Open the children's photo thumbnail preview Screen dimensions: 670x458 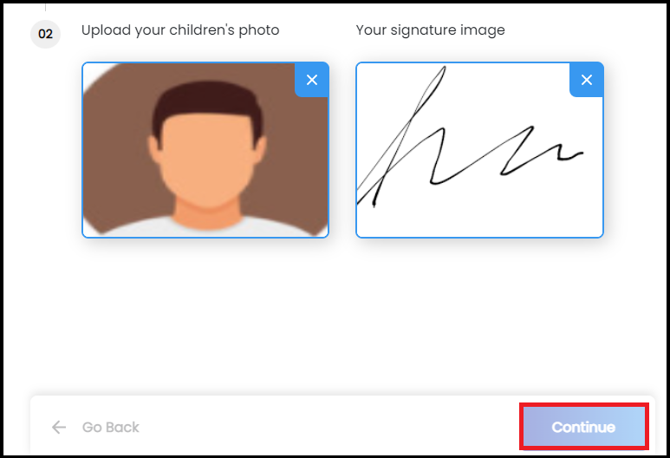click(205, 150)
